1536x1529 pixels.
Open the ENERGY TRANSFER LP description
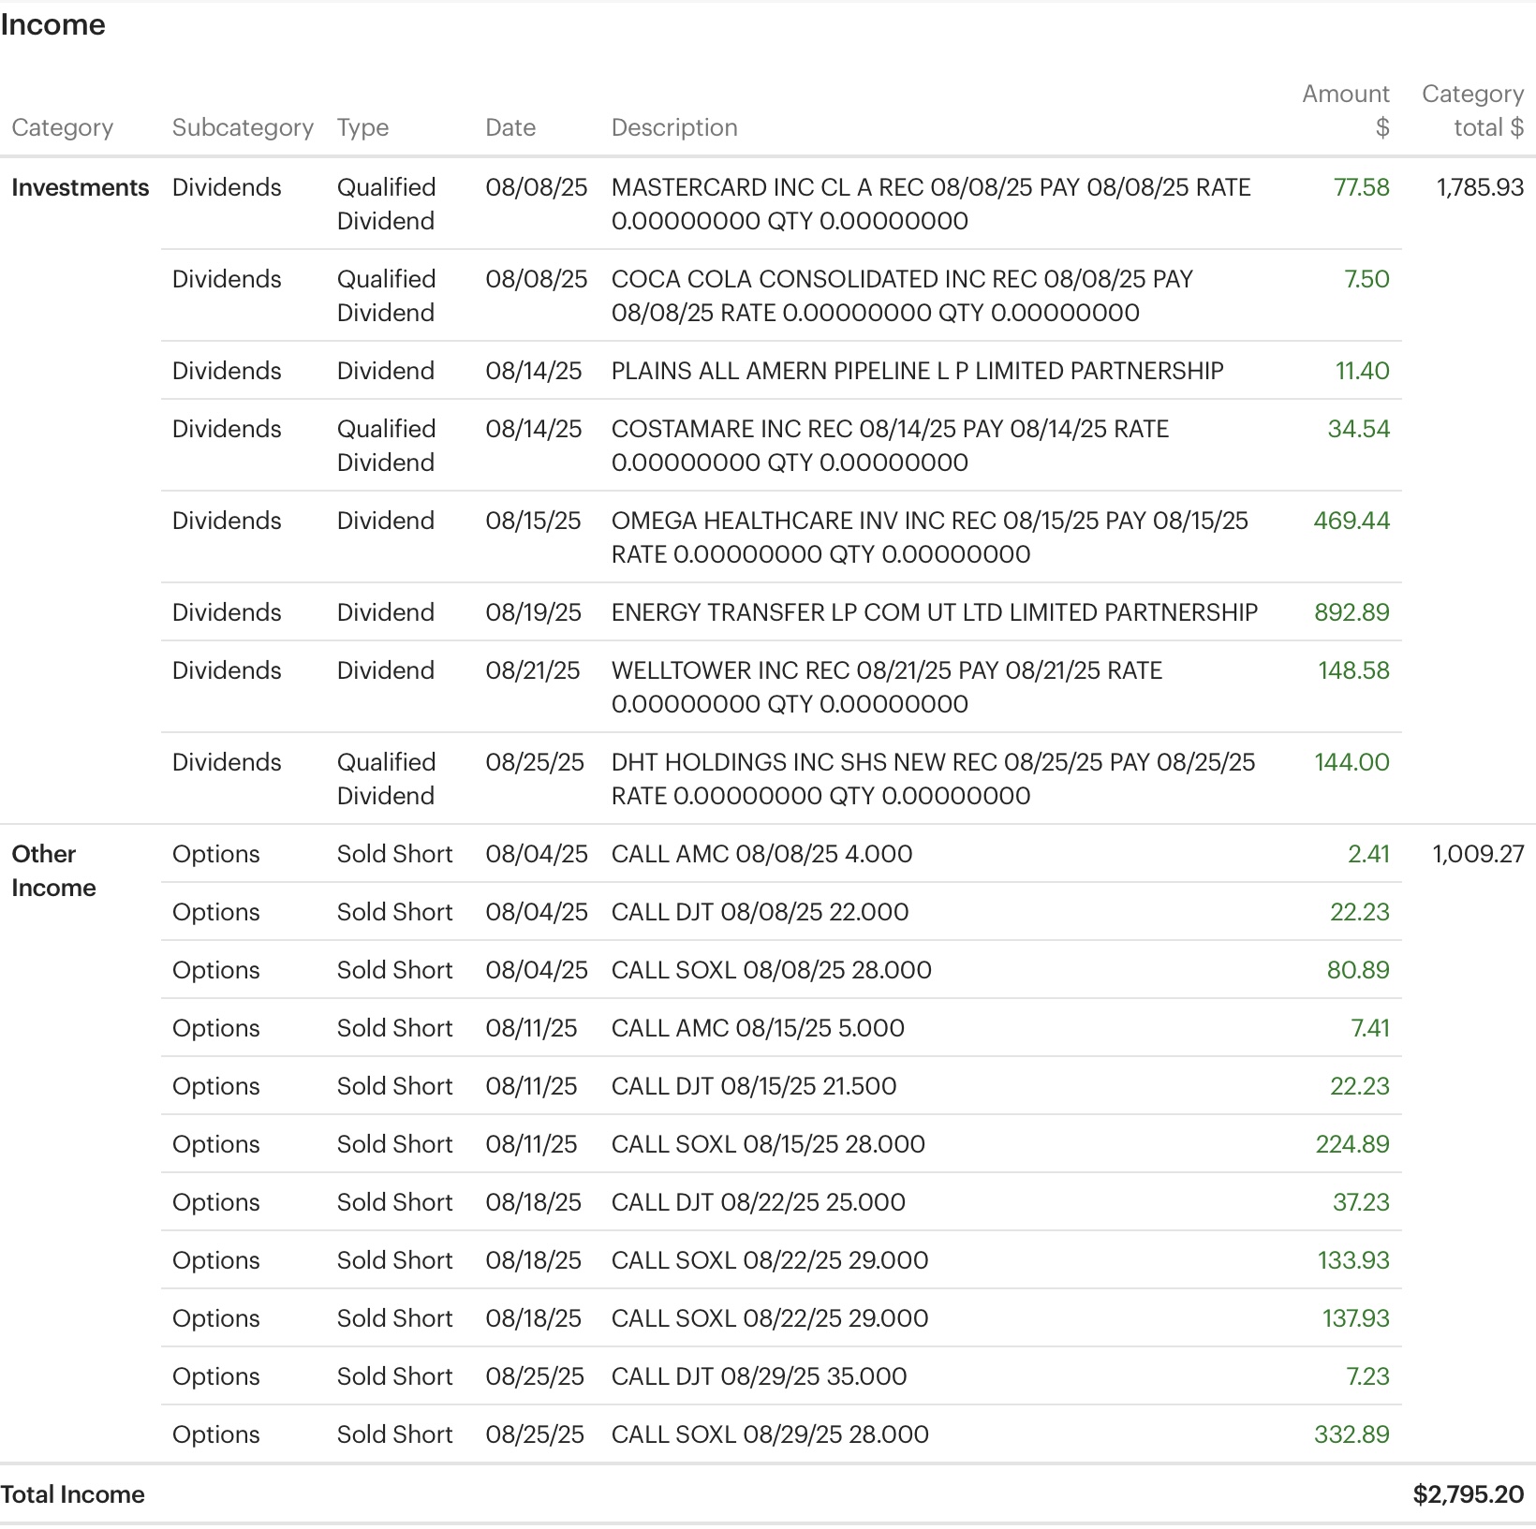tap(935, 612)
